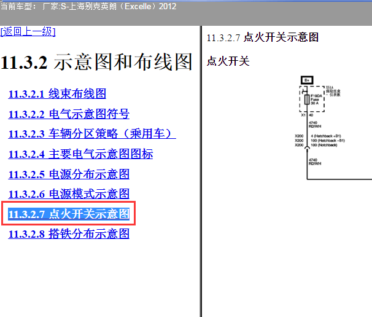372x317 pixels.
Task: Click the B+ terminal box in diagram
Action: [x=307, y=80]
